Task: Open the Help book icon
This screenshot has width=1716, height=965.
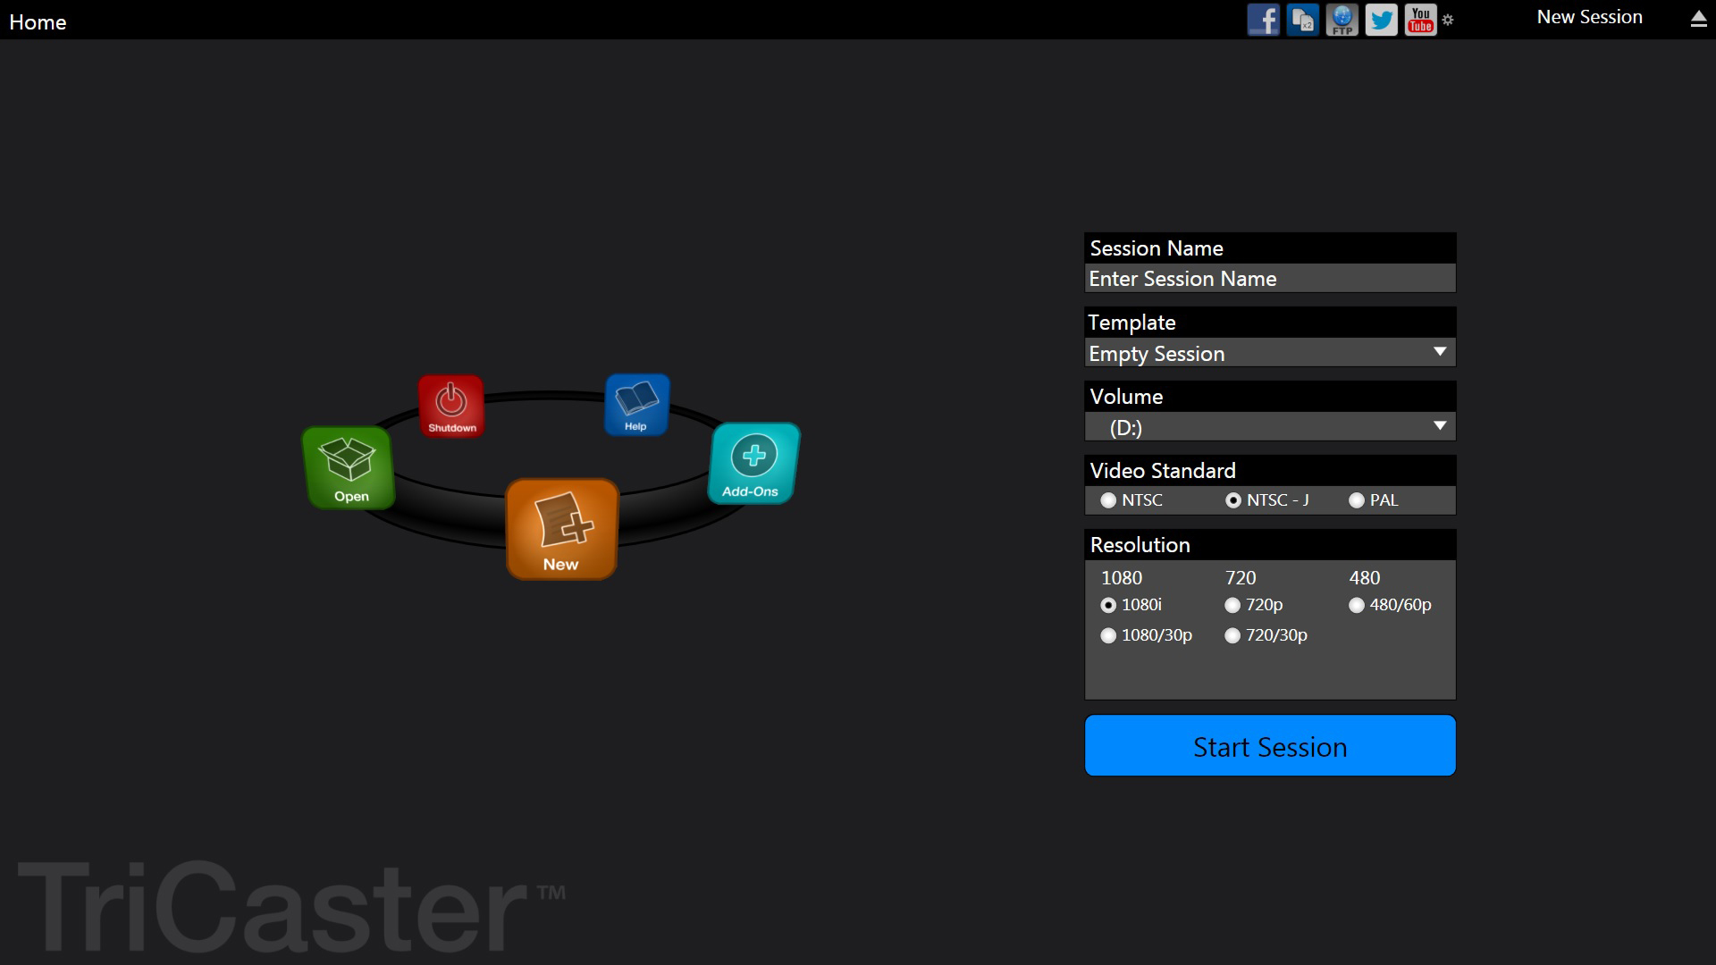Action: [x=636, y=404]
